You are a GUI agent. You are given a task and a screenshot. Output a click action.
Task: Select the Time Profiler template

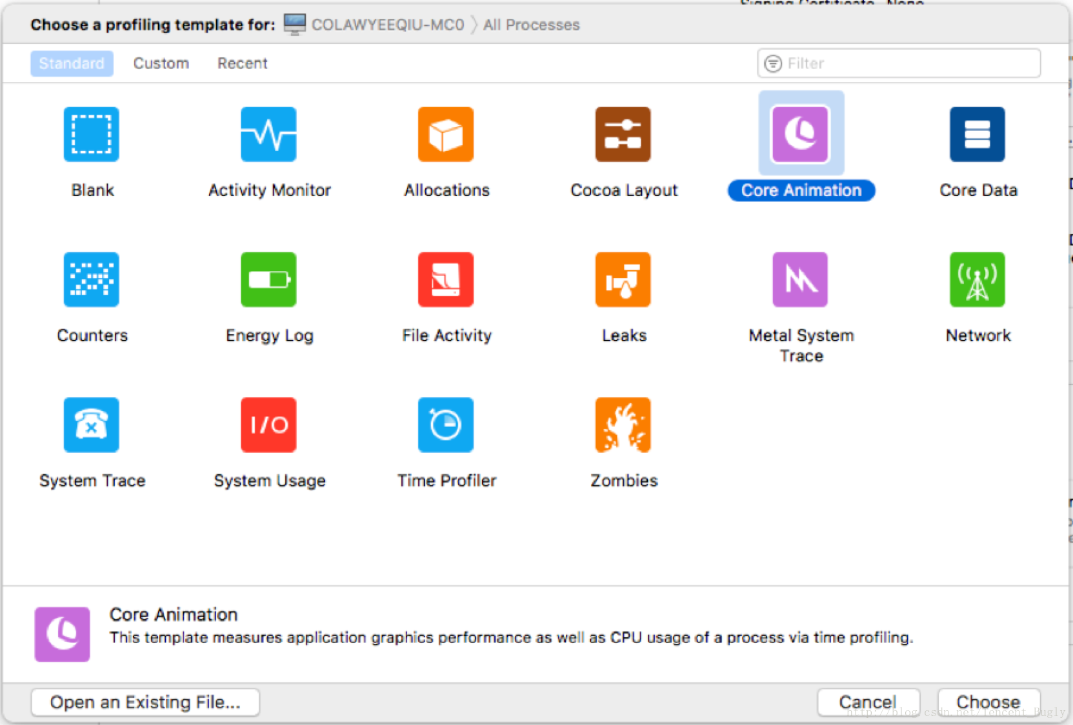[x=446, y=425]
